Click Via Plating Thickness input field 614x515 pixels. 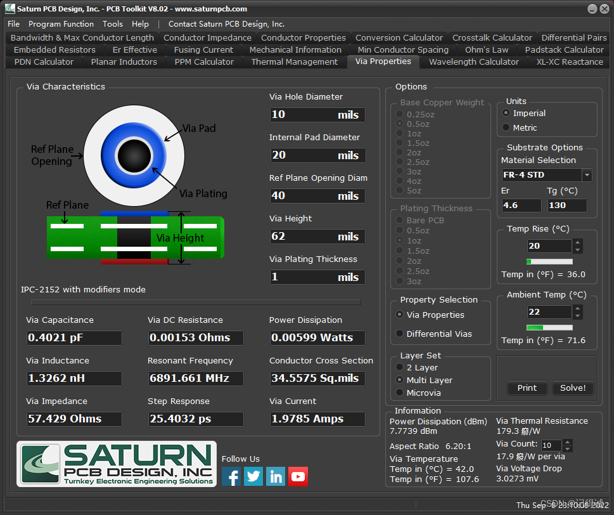(317, 277)
